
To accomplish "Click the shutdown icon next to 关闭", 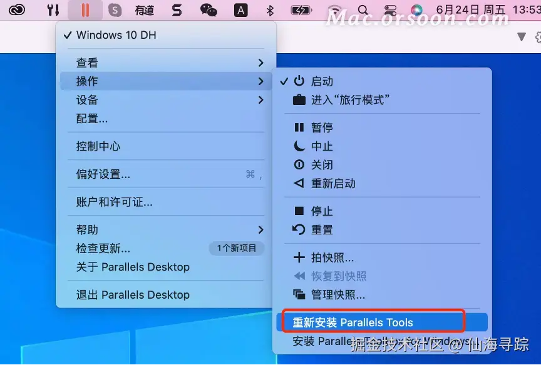I will [299, 164].
